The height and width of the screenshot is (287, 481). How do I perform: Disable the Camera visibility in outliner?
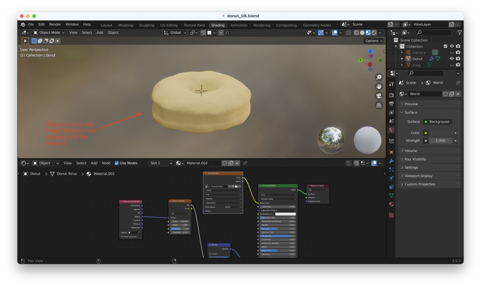point(452,52)
